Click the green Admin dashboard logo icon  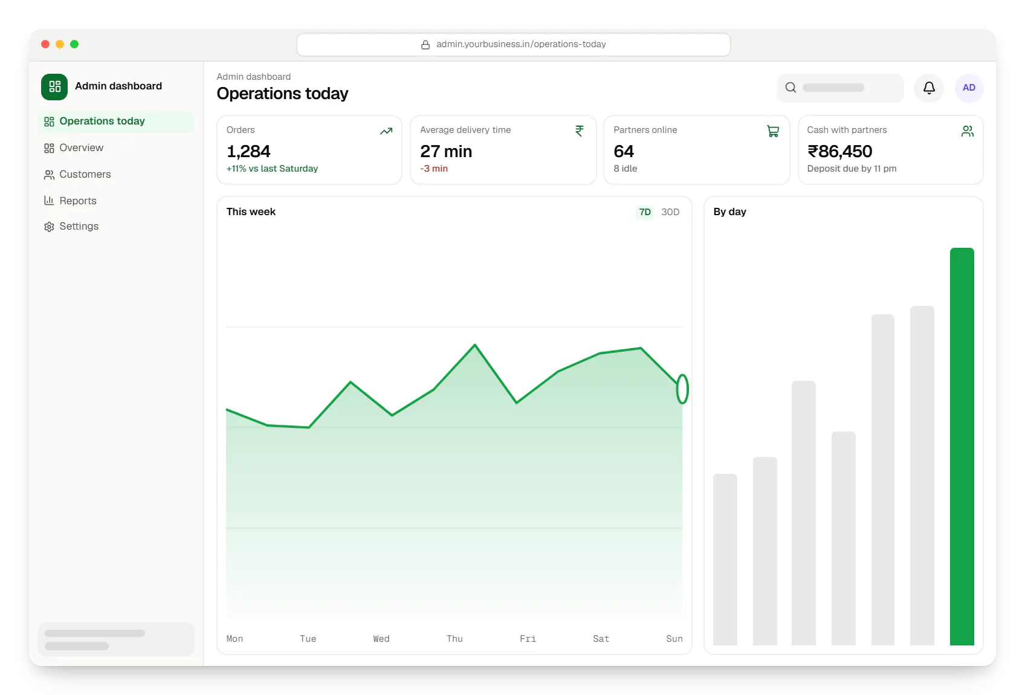click(54, 86)
